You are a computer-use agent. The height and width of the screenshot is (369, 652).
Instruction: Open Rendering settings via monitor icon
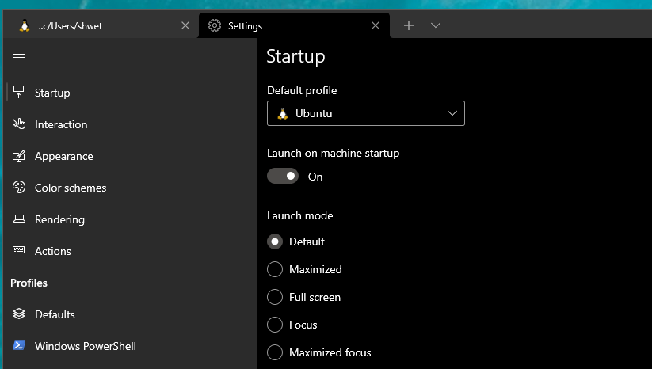19,219
